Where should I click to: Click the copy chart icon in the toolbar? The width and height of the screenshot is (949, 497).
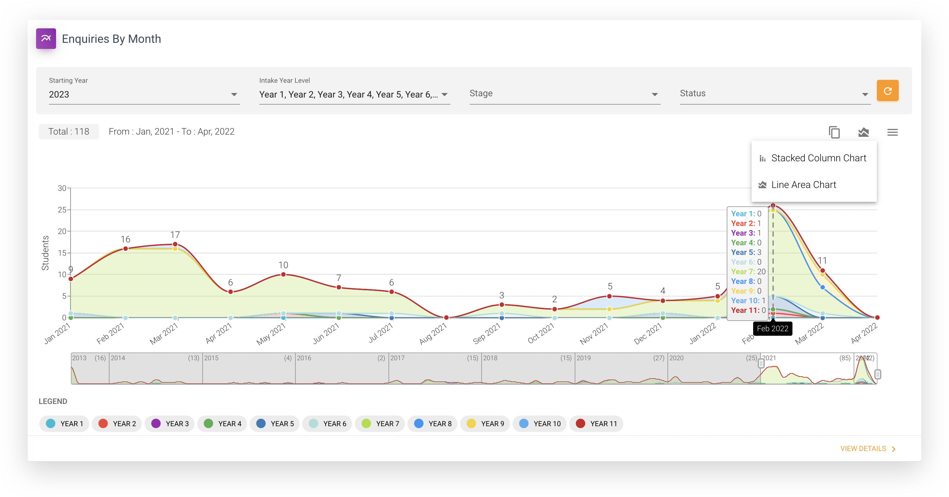(x=834, y=132)
